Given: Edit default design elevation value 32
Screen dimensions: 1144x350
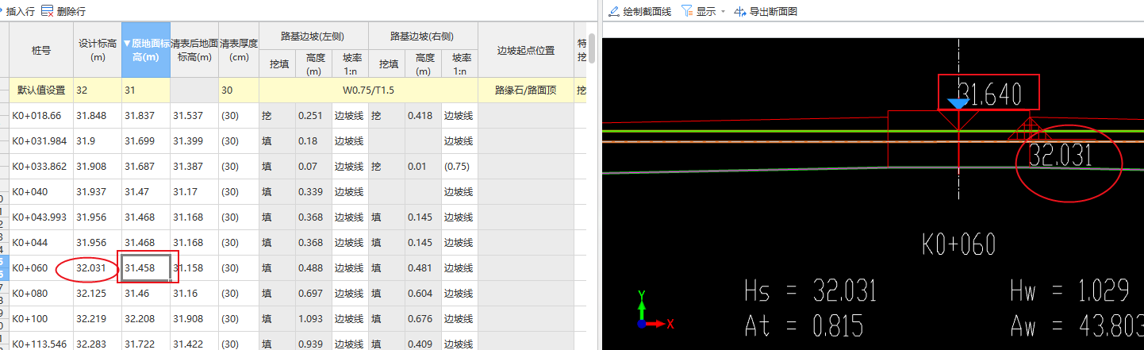Looking at the screenshot, I should (x=98, y=90).
